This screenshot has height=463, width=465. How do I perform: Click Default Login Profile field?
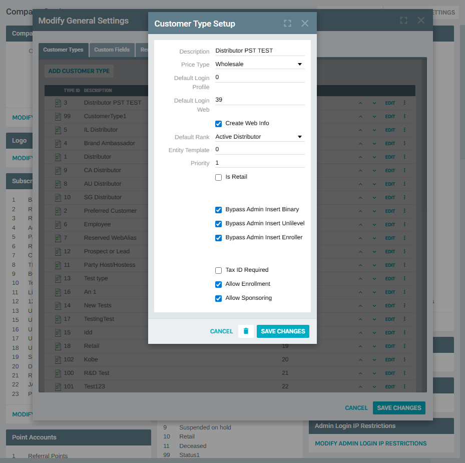click(x=260, y=78)
